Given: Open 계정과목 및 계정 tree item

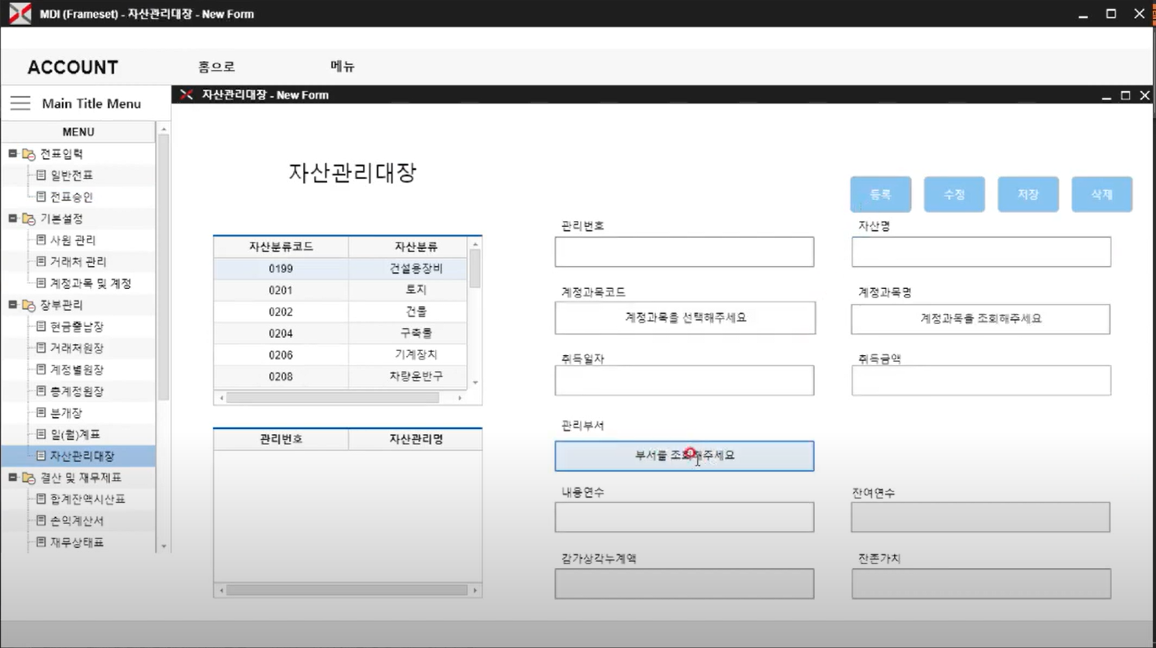Looking at the screenshot, I should coord(91,284).
